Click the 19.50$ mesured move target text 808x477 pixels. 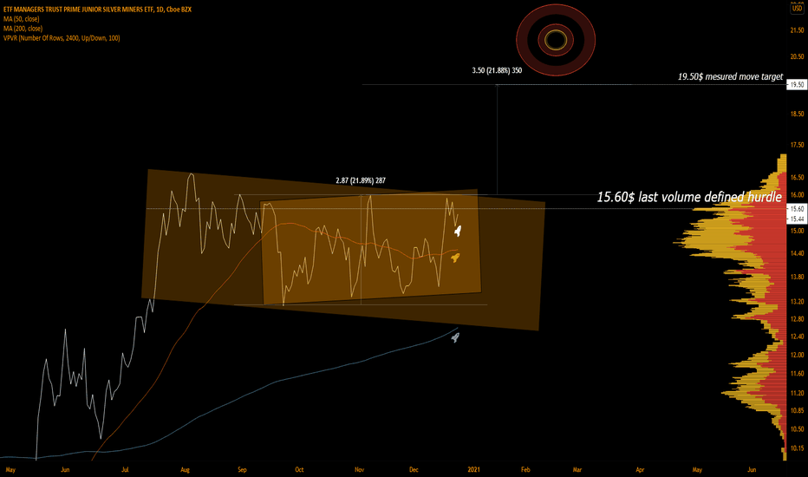pos(730,77)
